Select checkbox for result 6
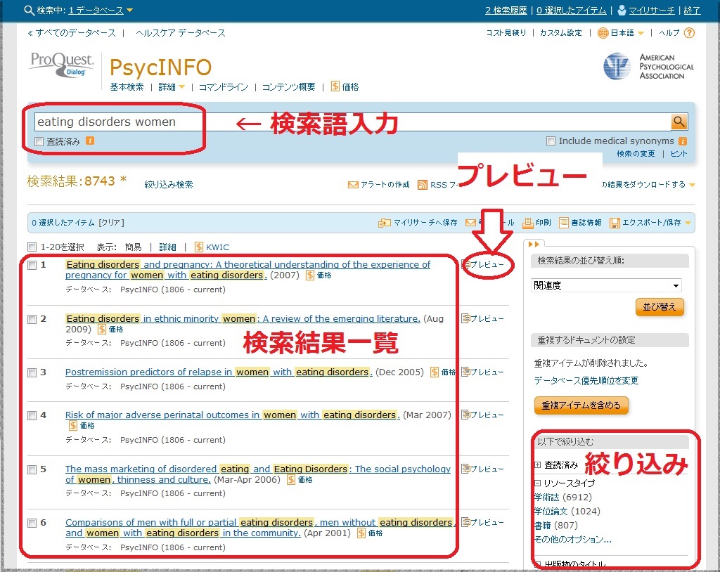 (x=32, y=523)
